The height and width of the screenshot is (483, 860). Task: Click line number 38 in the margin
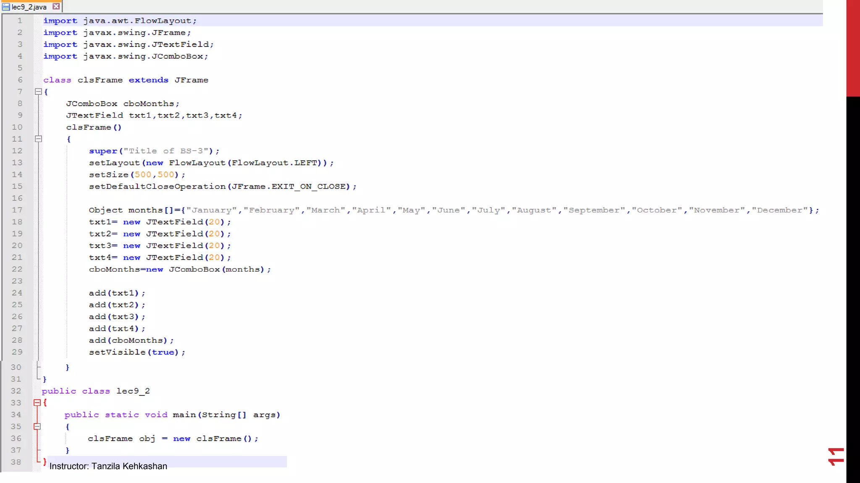[x=16, y=462]
